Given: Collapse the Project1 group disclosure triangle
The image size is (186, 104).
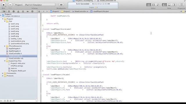Looking at the screenshot, I should (3, 19).
